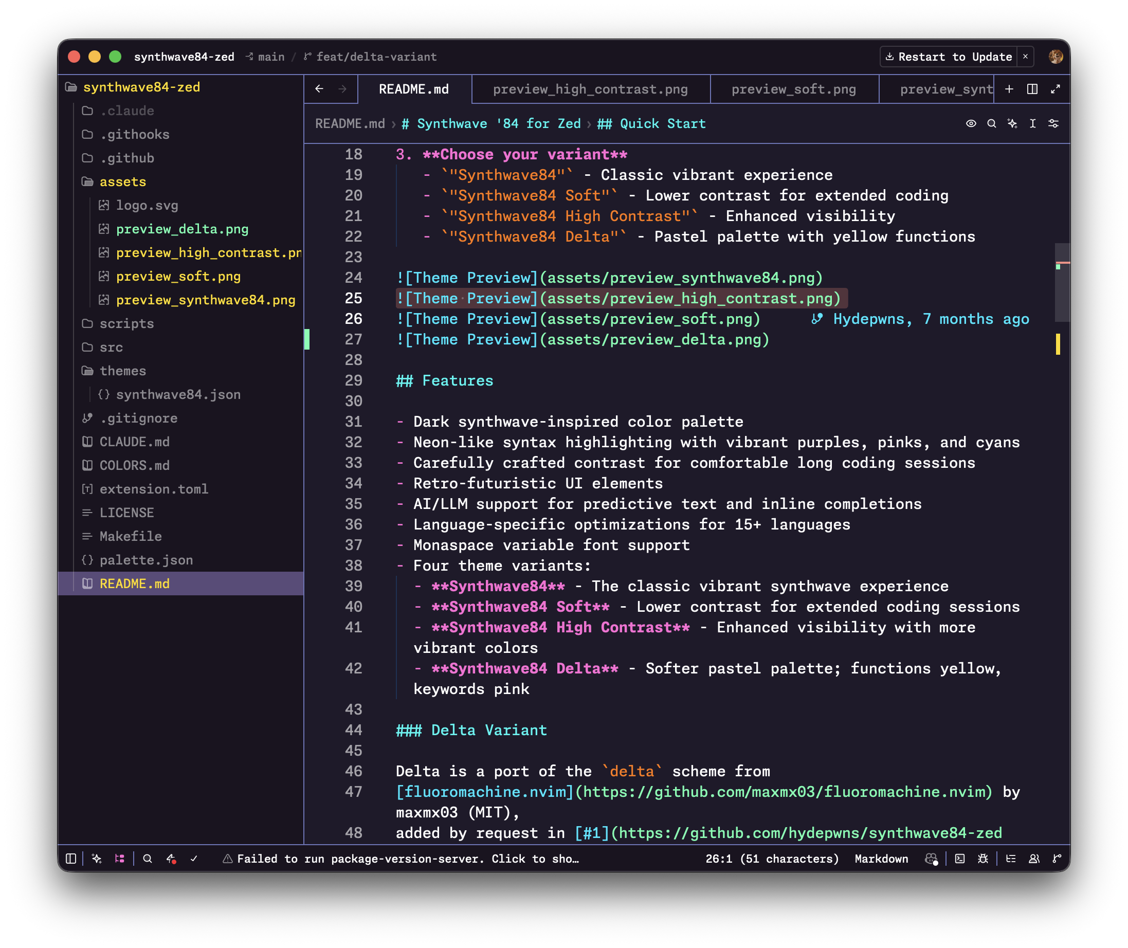Screen dimensions: 1128x948
Task: Click the diagnostics checkmark icon
Action: pos(194,858)
